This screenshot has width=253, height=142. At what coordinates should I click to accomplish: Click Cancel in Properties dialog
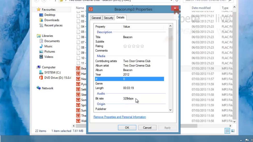tap(147, 128)
